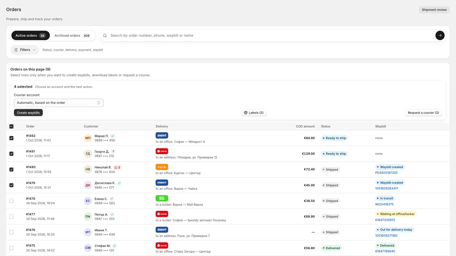Click the Econt logo on order #1476
The image size is (456, 256).
click(x=162, y=230)
